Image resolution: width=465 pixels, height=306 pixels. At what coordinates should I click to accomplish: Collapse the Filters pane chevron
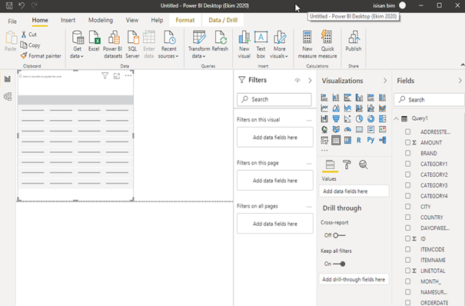pyautogui.click(x=310, y=81)
